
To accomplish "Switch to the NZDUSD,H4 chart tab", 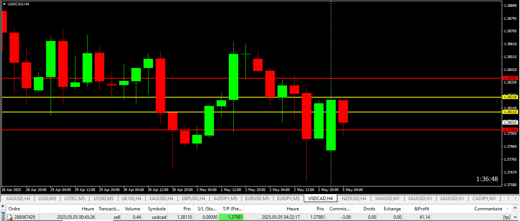I will click(354, 198).
